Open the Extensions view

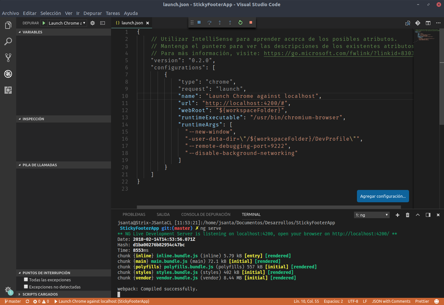point(8,90)
